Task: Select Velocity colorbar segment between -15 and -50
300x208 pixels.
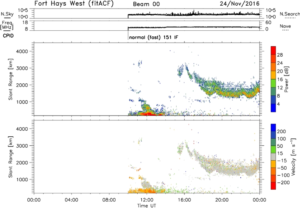Action: (x=273, y=164)
